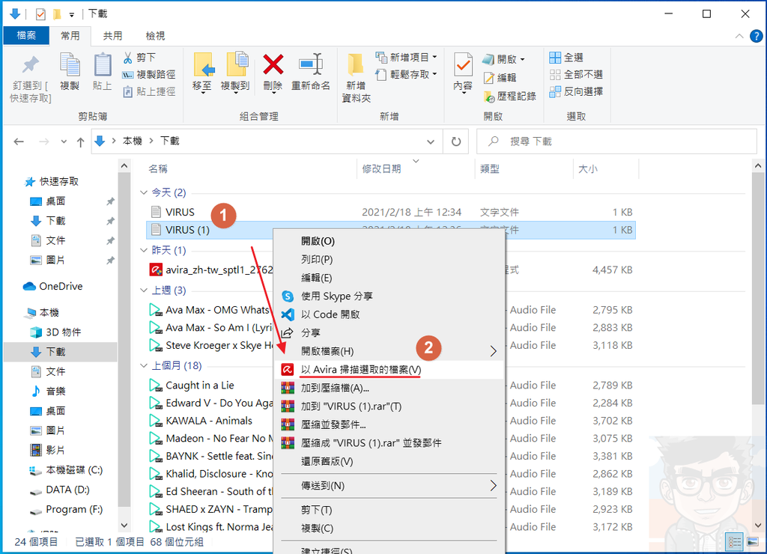The width and height of the screenshot is (767, 554).
Task: Open the 複製到 copy-to button
Action: pyautogui.click(x=236, y=73)
